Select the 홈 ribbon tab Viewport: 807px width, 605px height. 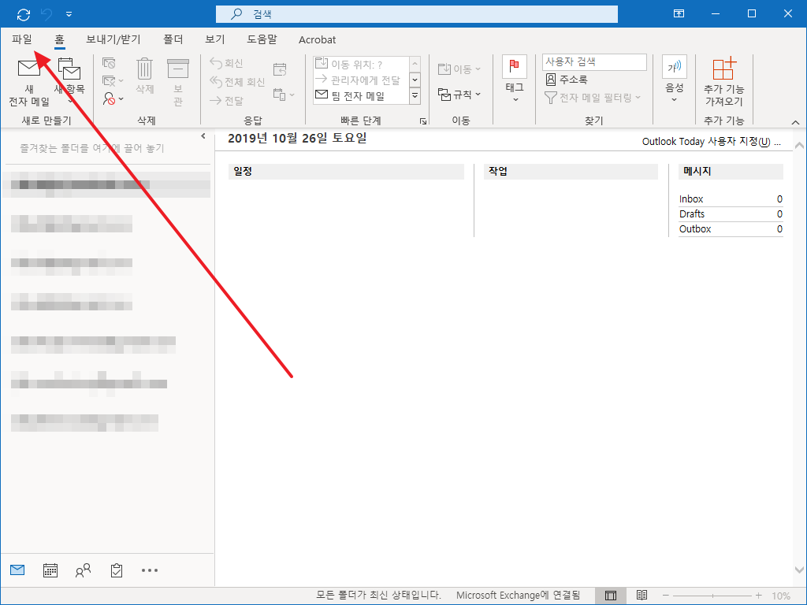click(60, 39)
